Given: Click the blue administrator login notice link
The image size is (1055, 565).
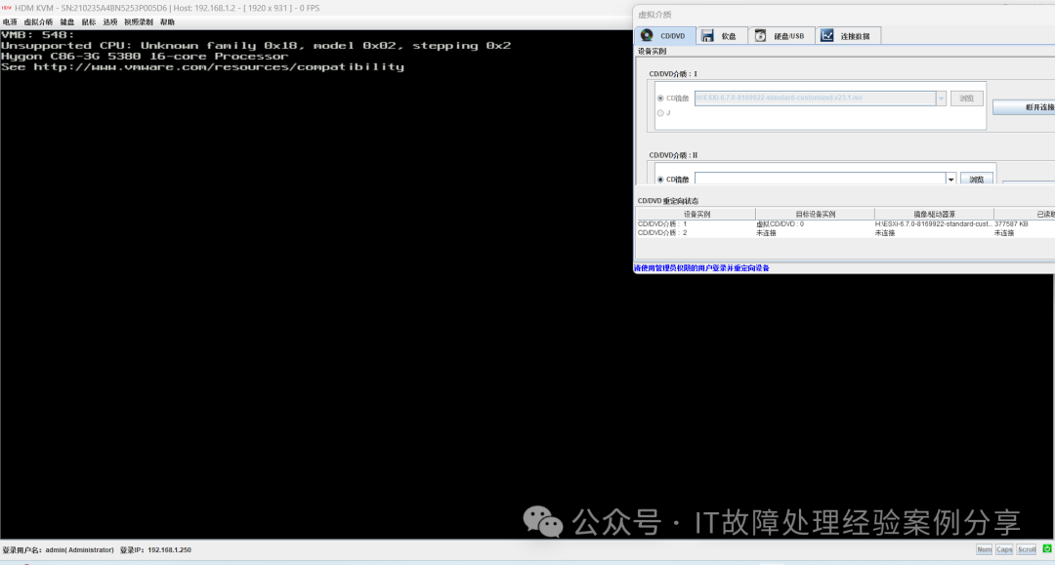Looking at the screenshot, I should coord(701,268).
